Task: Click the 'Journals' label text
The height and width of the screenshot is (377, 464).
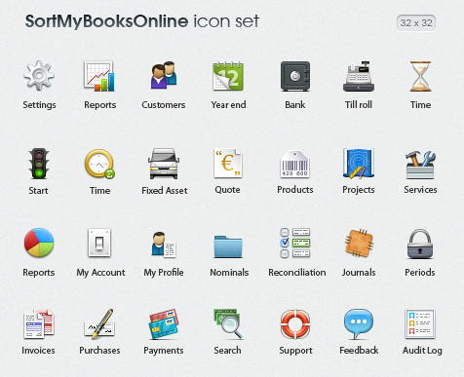Action: point(359,273)
